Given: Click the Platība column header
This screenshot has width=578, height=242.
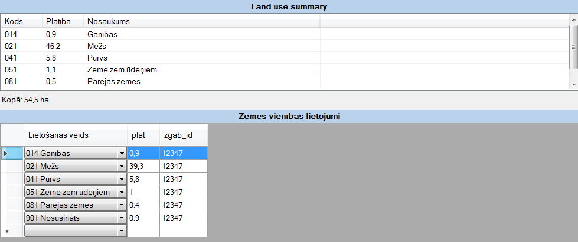Looking at the screenshot, I should tap(61, 21).
